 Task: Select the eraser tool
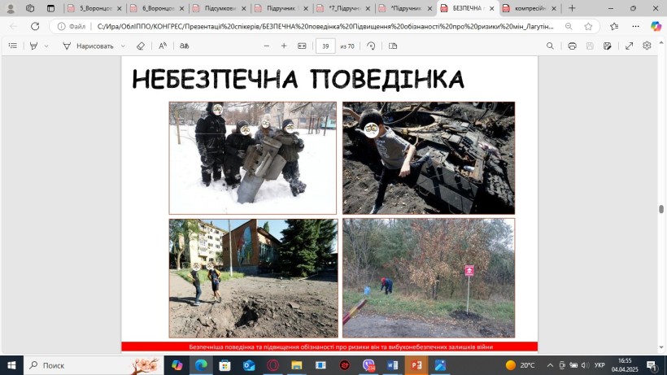[141, 46]
